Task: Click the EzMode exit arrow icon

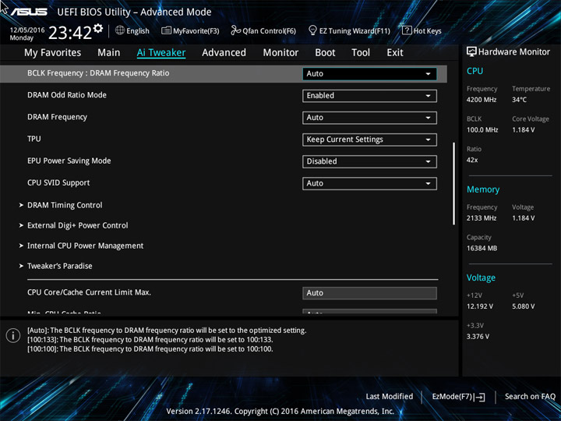Action: click(x=481, y=397)
